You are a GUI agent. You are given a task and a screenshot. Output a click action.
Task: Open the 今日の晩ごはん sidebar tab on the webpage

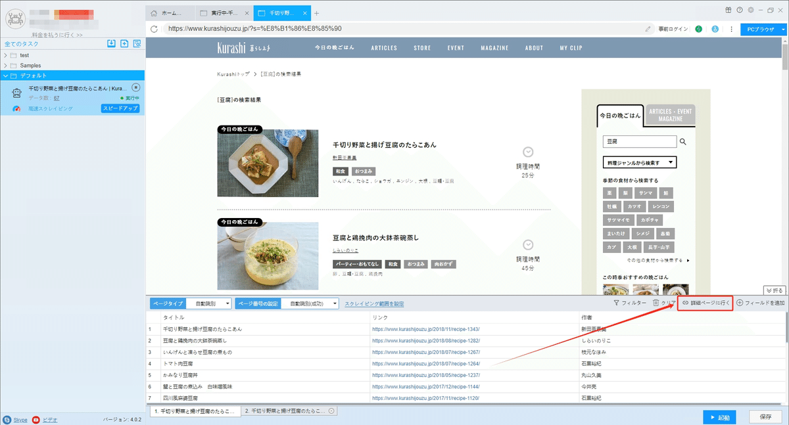click(x=619, y=115)
